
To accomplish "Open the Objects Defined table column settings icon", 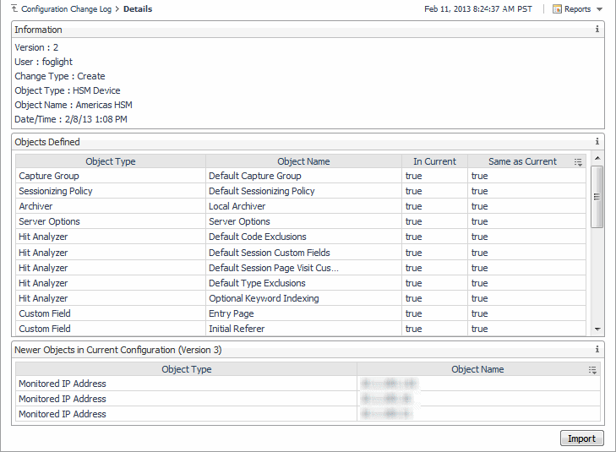I will coord(578,162).
